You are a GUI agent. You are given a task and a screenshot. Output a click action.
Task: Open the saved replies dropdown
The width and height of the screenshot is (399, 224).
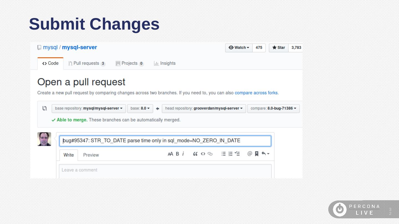click(x=265, y=154)
